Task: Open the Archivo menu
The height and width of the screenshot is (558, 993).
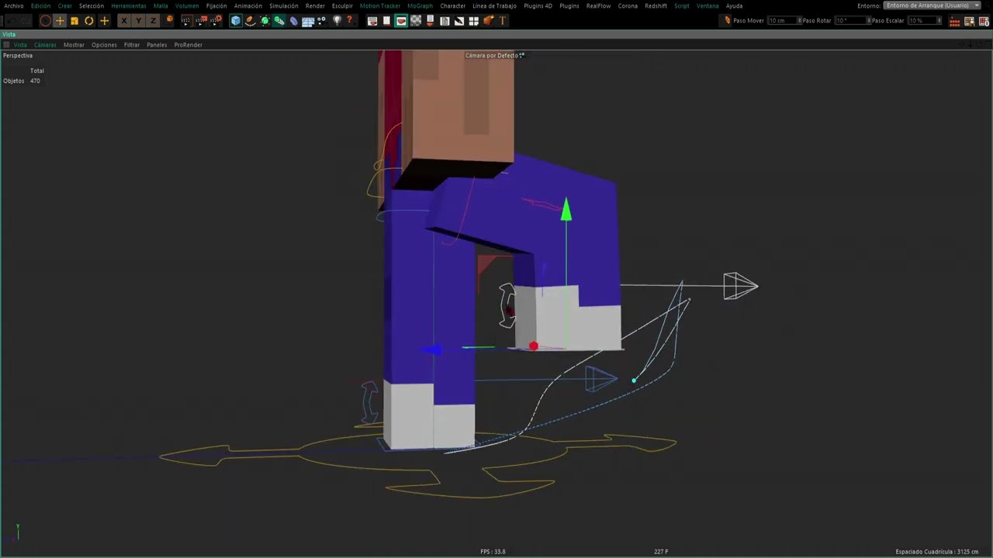Action: click(x=14, y=5)
